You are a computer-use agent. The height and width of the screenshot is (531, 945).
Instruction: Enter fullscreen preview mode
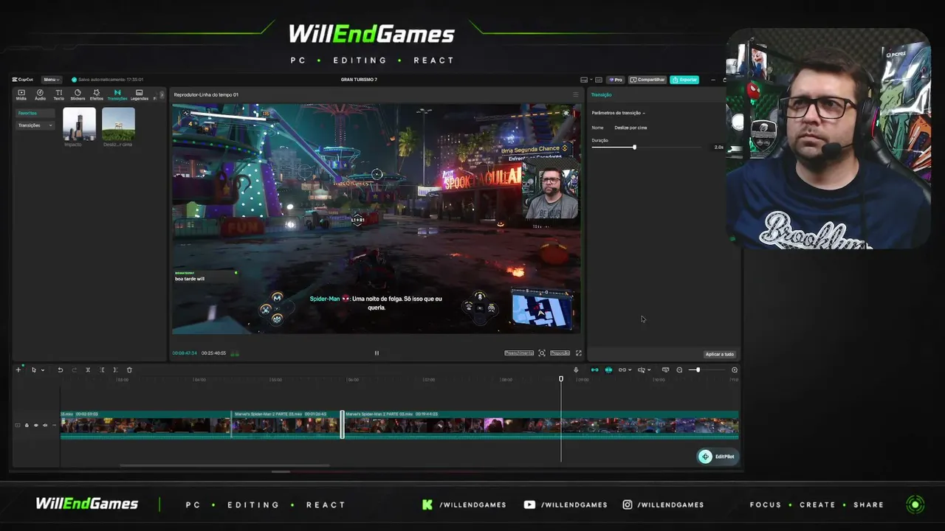pos(578,353)
